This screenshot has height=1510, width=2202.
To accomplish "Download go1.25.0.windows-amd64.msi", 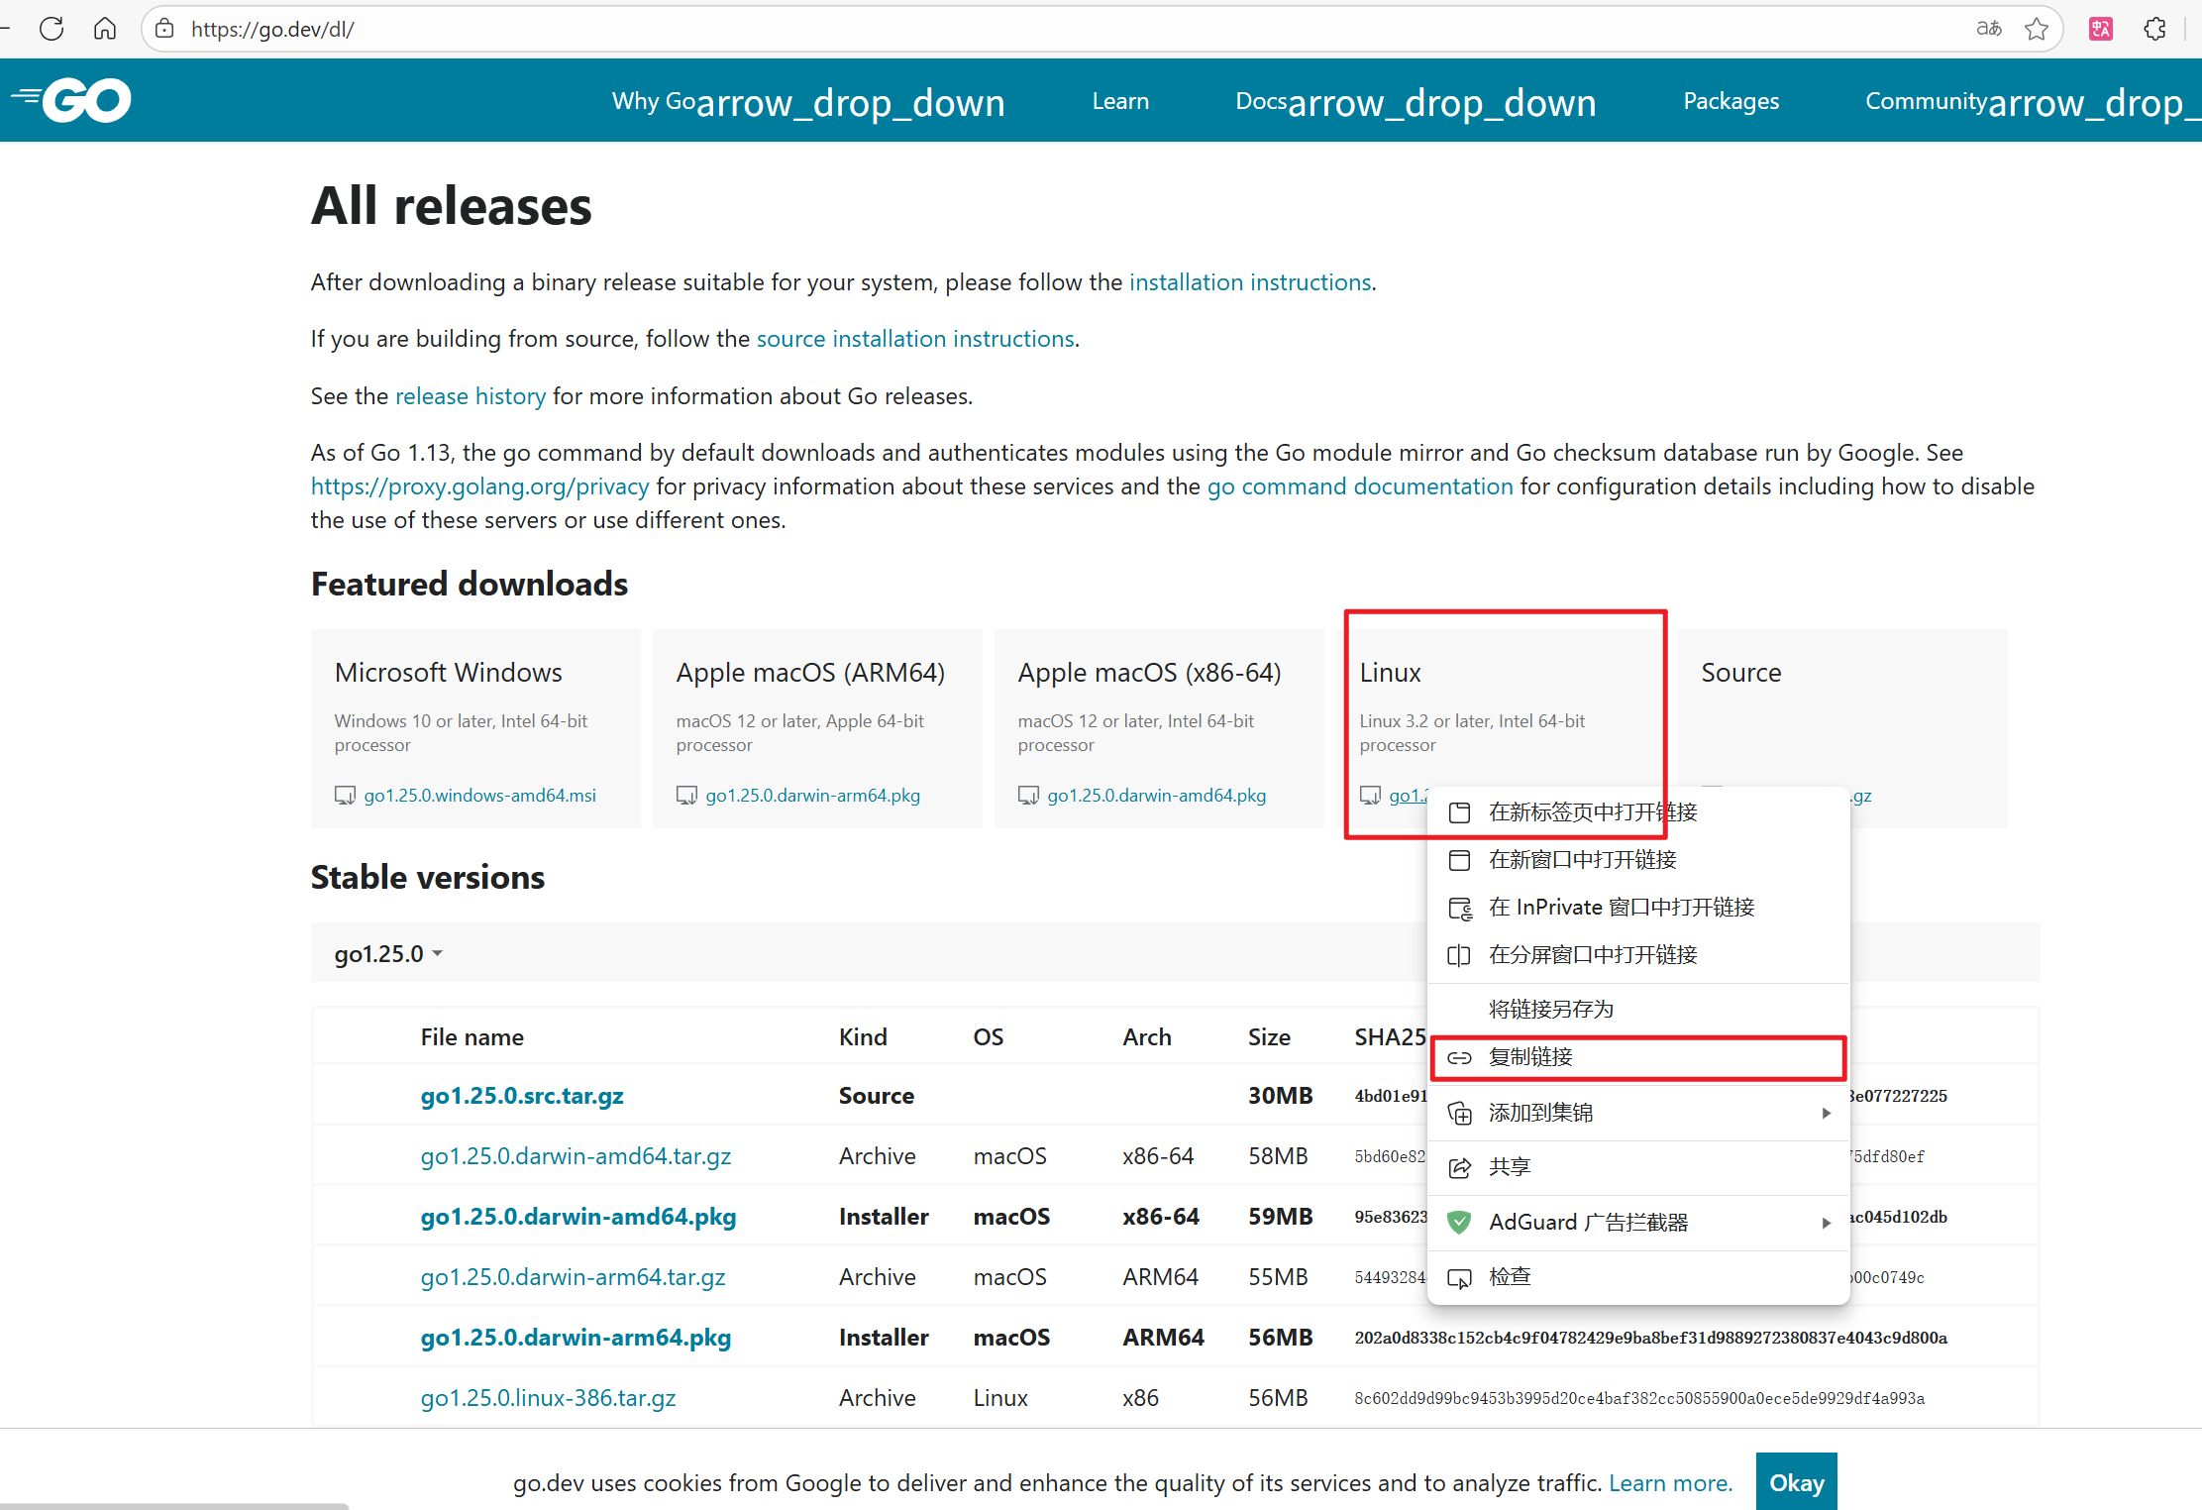I will tap(480, 796).
